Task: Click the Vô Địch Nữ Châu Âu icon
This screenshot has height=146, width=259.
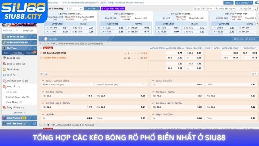Action: point(5,43)
